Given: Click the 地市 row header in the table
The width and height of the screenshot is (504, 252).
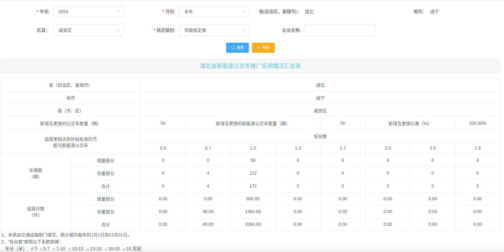Looking at the screenshot, I should click(71, 98).
